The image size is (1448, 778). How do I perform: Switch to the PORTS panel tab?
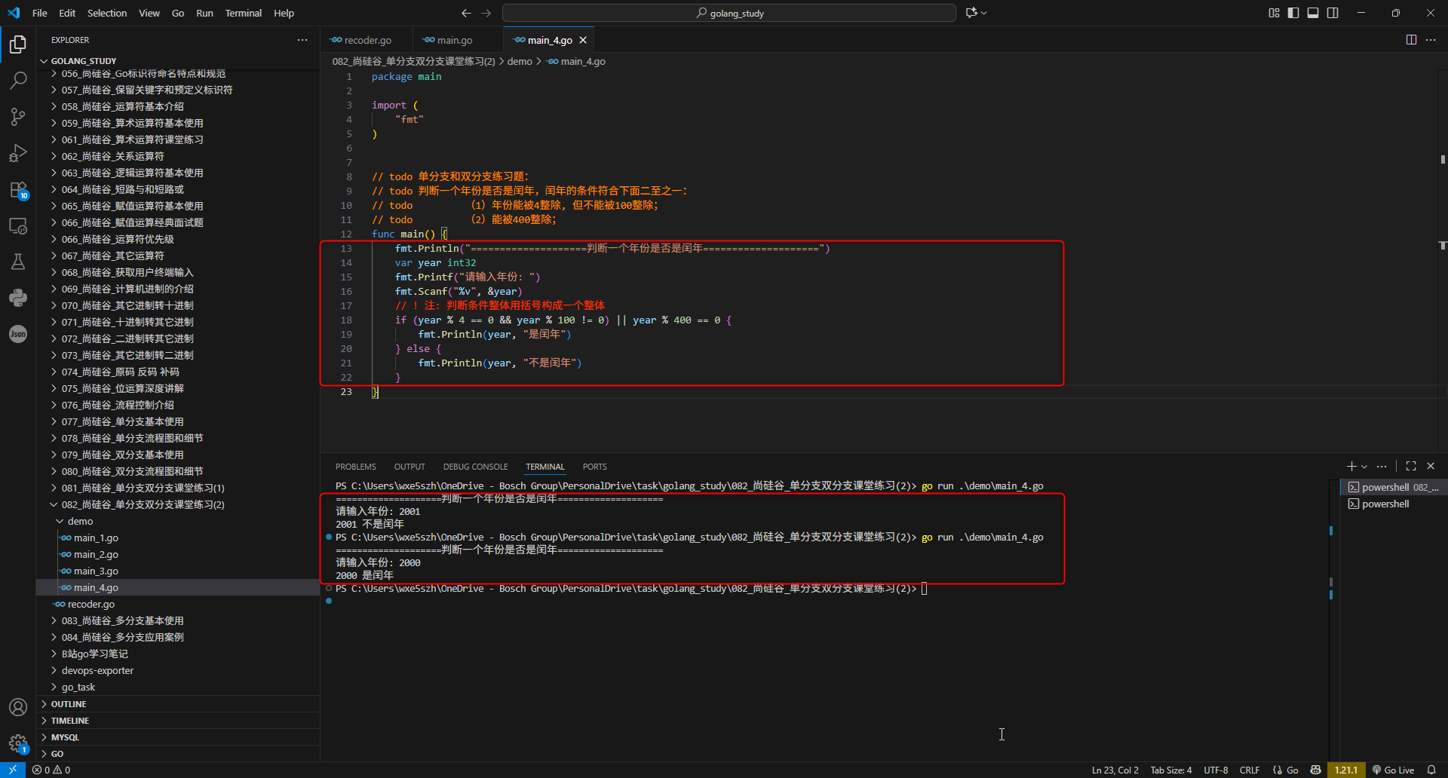coord(594,467)
